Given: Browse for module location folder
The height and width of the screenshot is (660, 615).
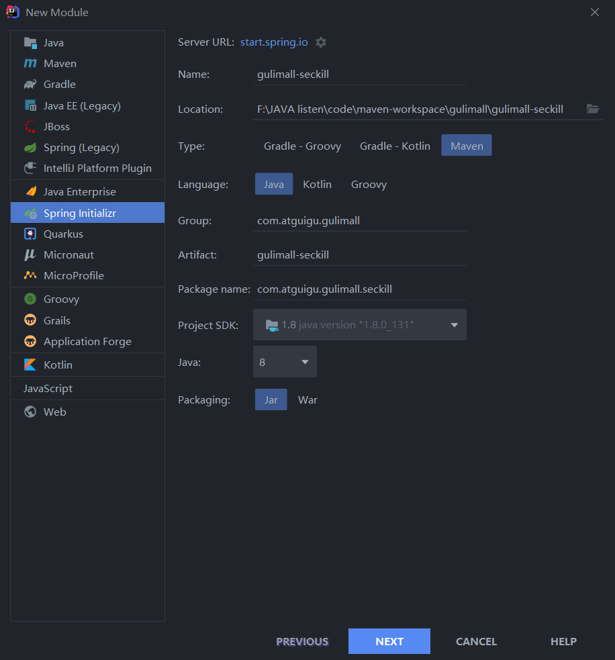Looking at the screenshot, I should coord(593,109).
